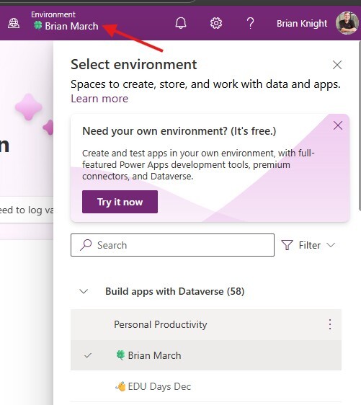Click the Try it now button
The image size is (361, 405).
point(120,202)
